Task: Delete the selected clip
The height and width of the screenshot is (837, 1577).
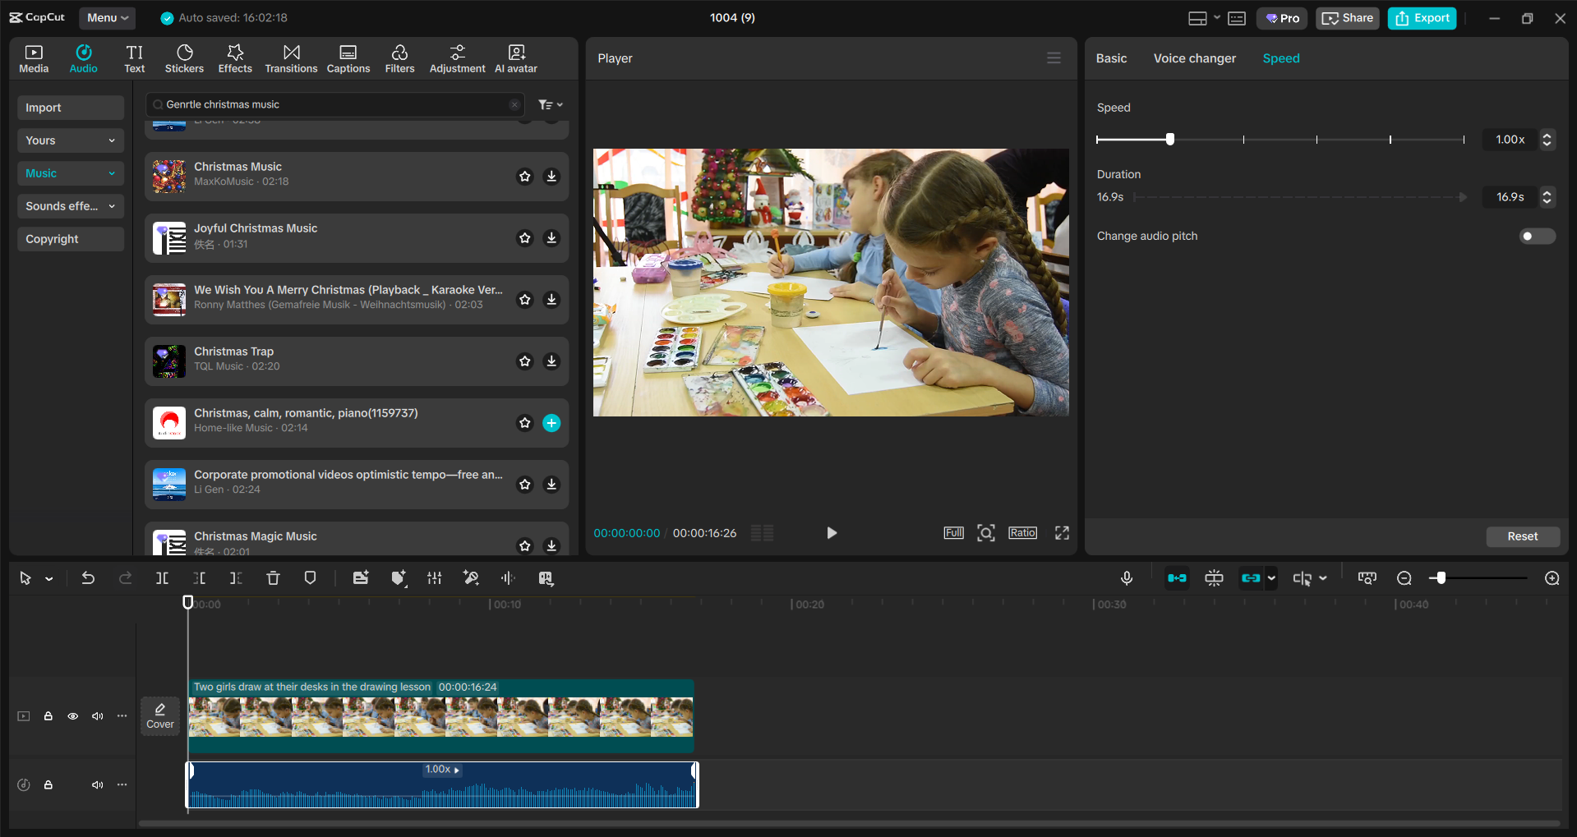Action: [273, 577]
